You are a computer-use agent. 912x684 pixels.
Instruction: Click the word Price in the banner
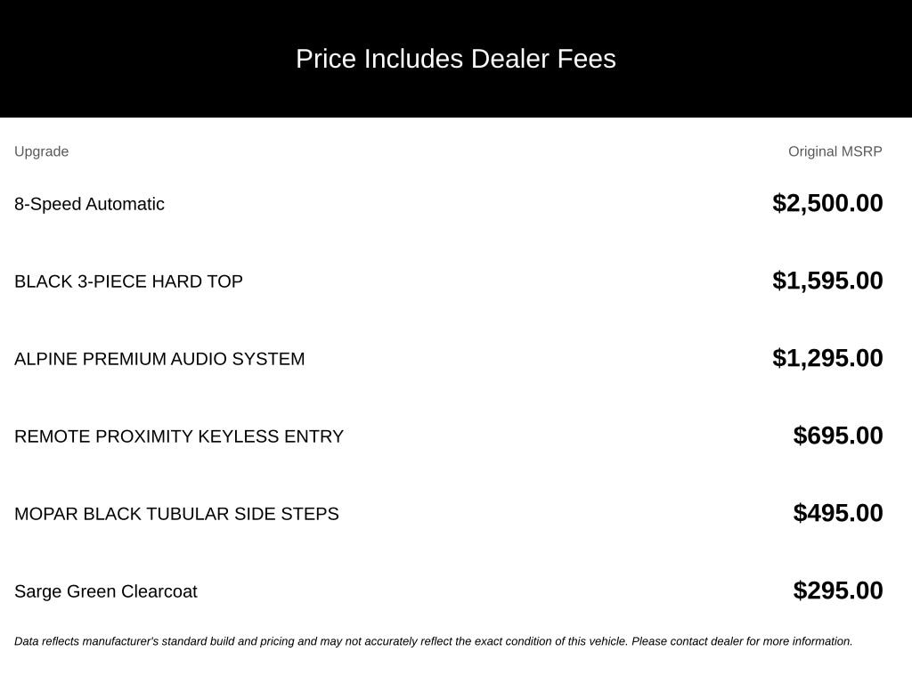[x=326, y=59]
